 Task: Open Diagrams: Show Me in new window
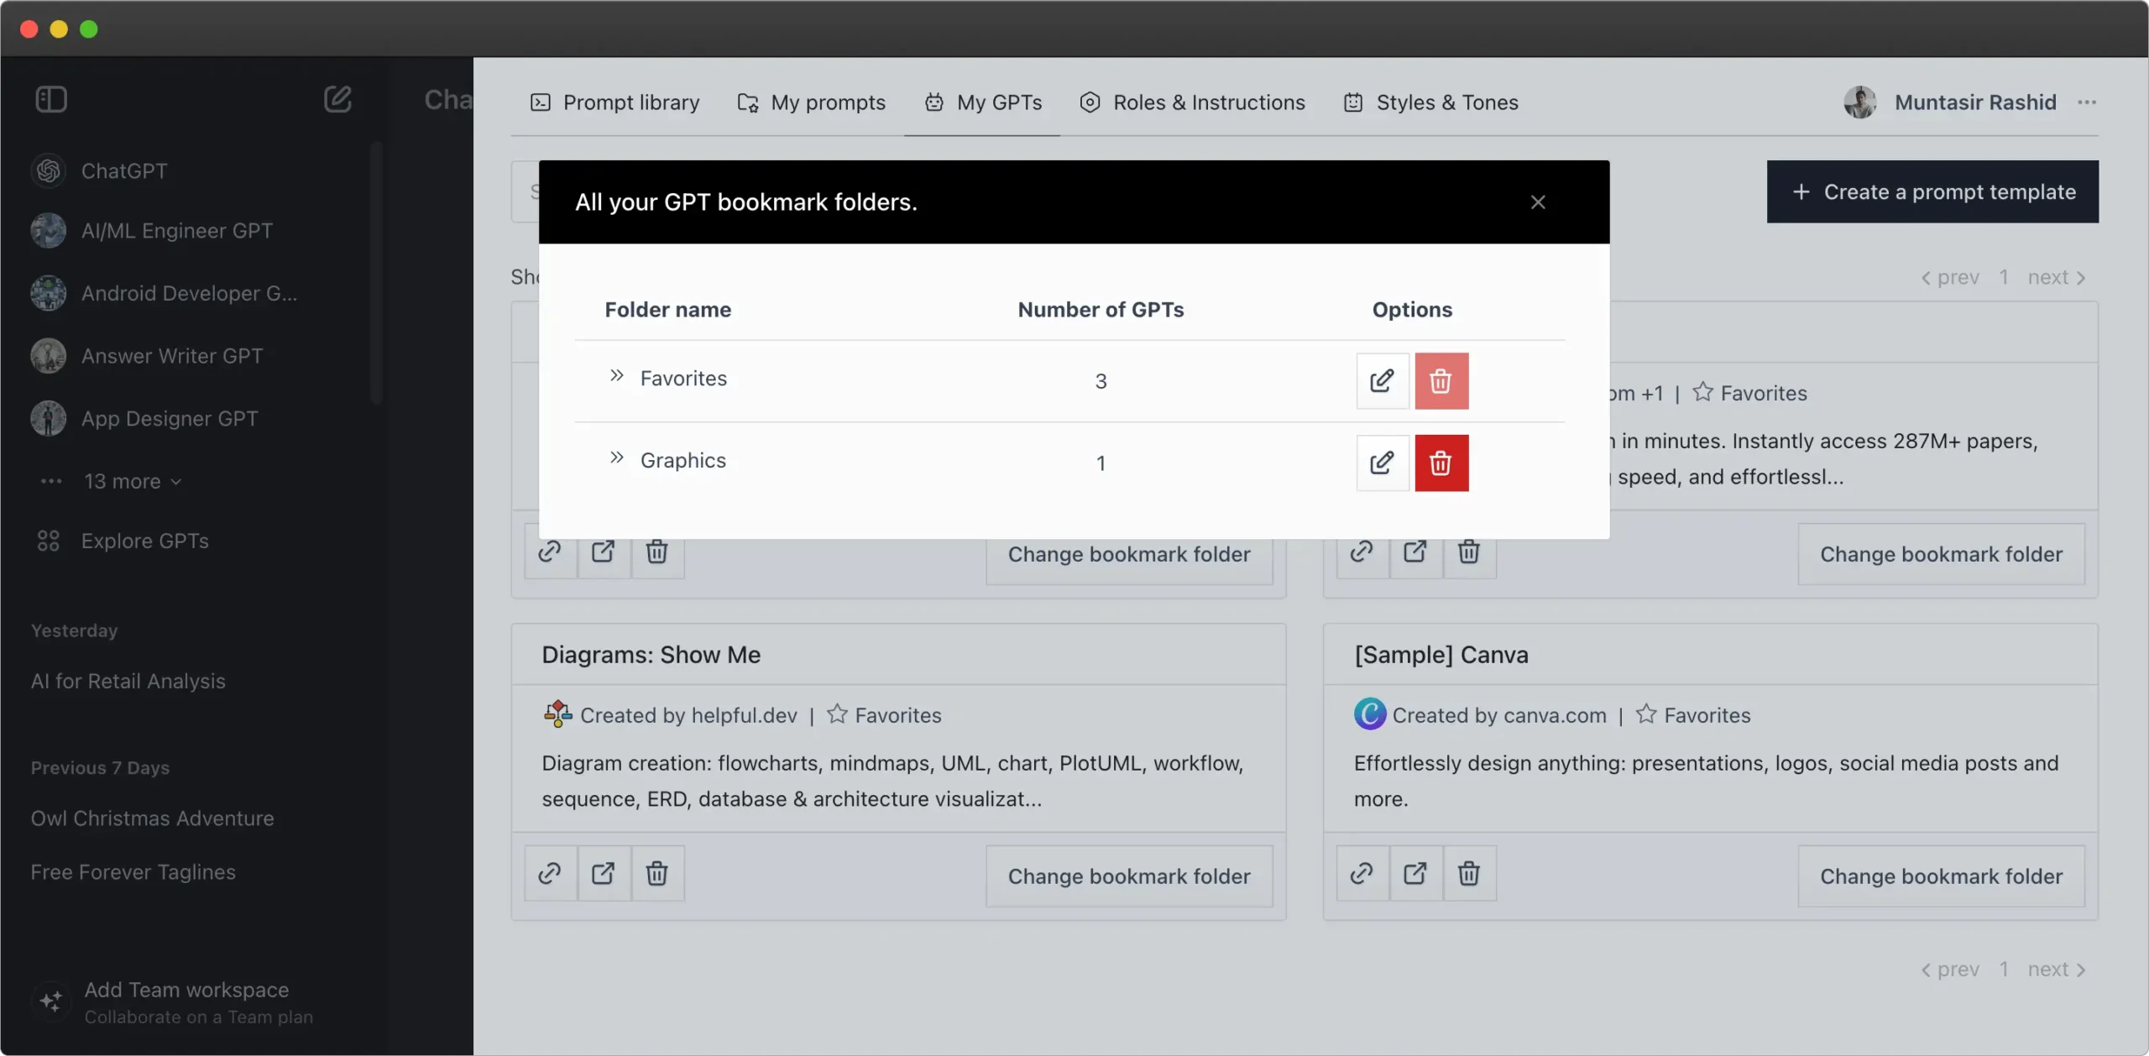click(604, 874)
